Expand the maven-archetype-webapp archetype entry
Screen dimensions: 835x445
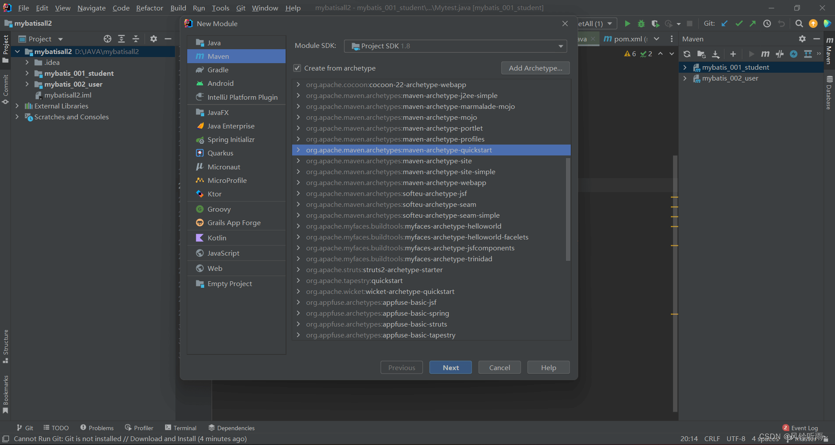click(x=298, y=182)
